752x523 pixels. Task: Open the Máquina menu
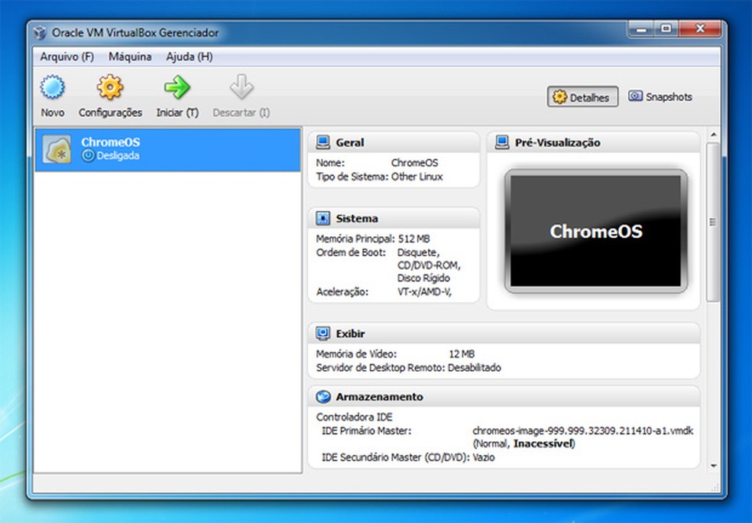pos(129,57)
